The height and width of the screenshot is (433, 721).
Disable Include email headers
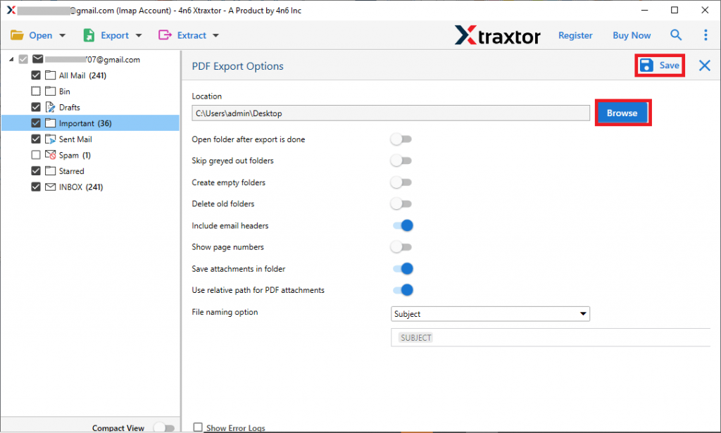[x=403, y=225]
